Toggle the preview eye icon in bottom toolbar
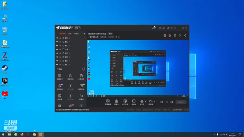 167,102
